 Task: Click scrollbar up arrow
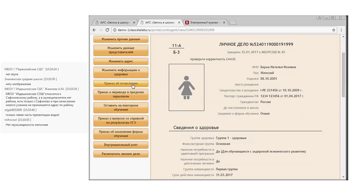pos(343,37)
